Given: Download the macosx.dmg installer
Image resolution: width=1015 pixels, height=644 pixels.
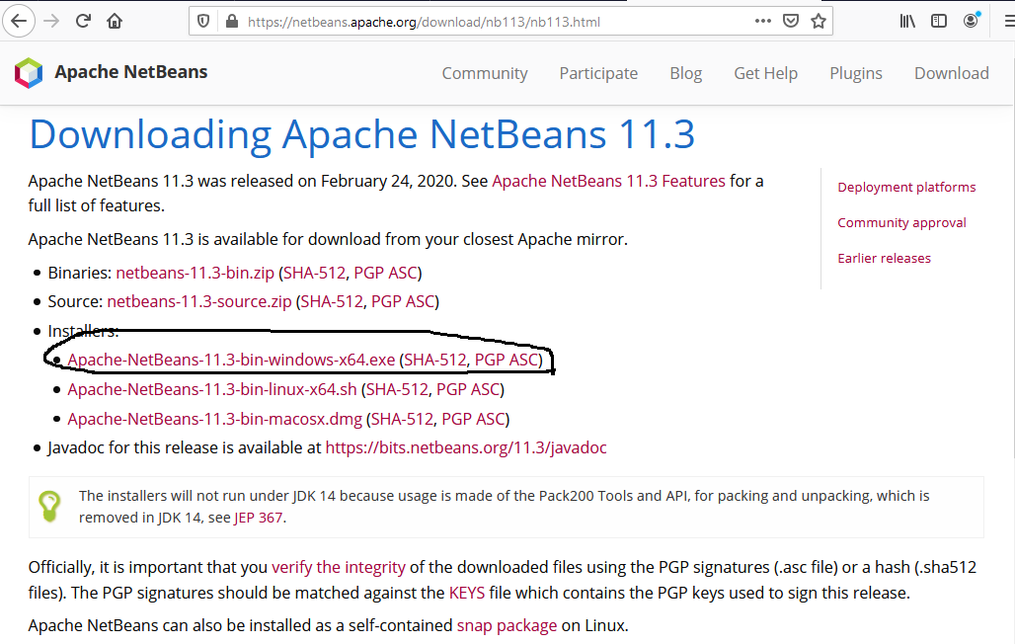Looking at the screenshot, I should pos(215,419).
